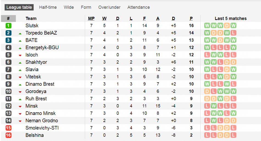Sort table by the MP column header

pyautogui.click(x=91, y=19)
